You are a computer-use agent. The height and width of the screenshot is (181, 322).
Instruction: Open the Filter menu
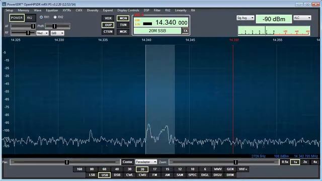(x=157, y=10)
